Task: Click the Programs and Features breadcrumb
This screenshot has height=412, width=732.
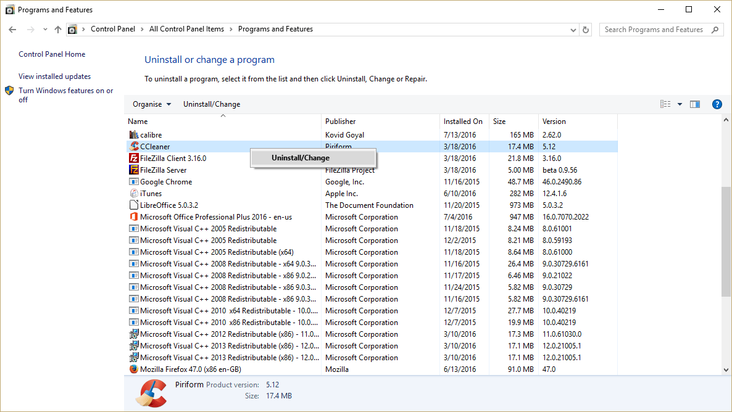Action: (x=275, y=29)
